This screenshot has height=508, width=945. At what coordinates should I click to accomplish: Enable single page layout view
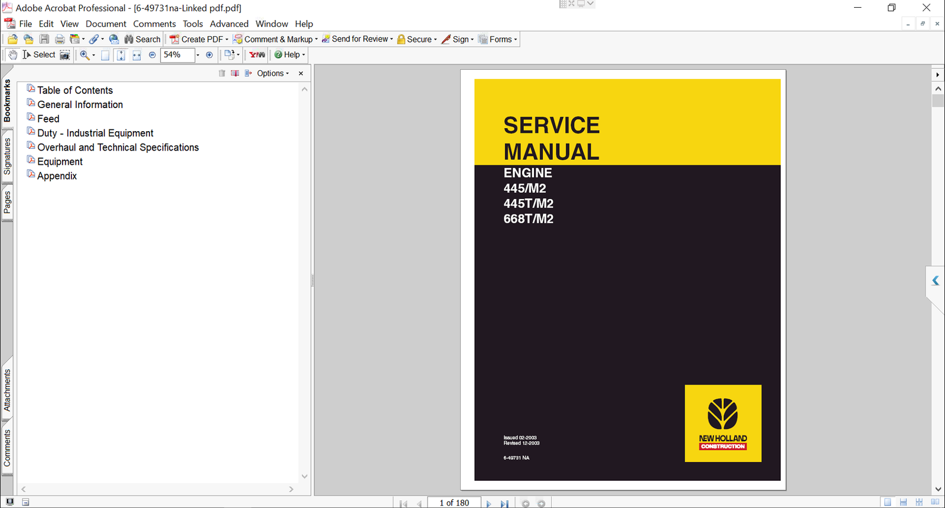pyautogui.click(x=887, y=502)
